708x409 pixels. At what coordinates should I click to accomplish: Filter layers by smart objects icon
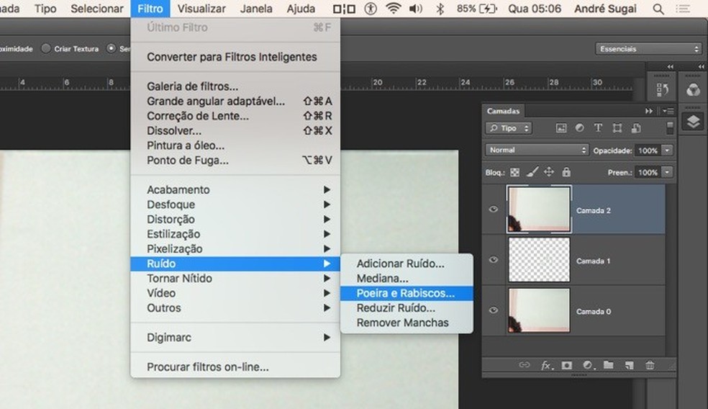pyautogui.click(x=636, y=128)
